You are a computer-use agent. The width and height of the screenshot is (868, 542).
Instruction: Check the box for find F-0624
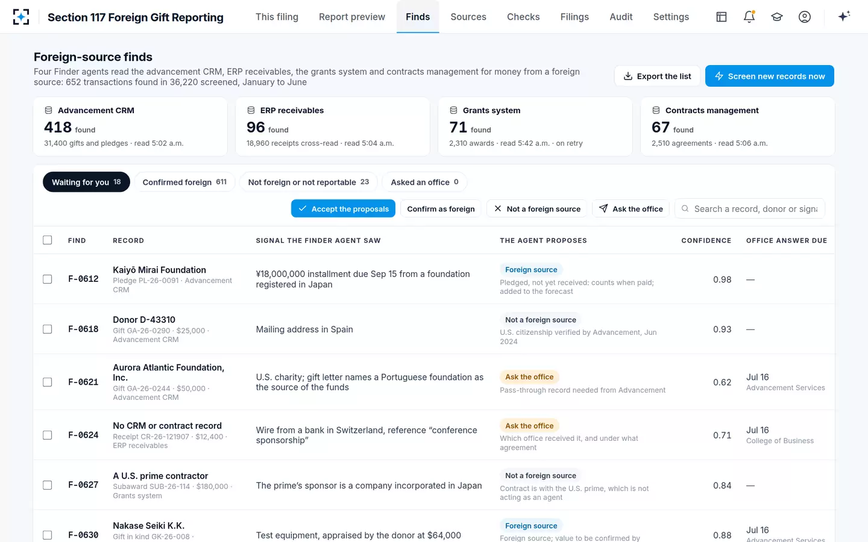[48, 435]
